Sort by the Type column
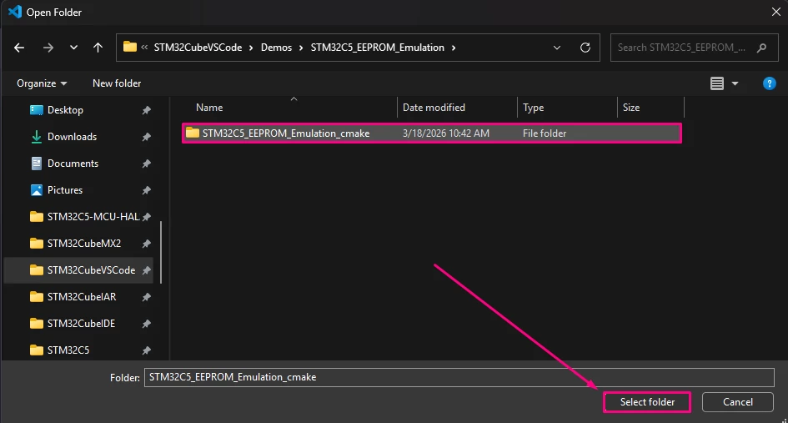This screenshot has width=788, height=423. [x=533, y=108]
